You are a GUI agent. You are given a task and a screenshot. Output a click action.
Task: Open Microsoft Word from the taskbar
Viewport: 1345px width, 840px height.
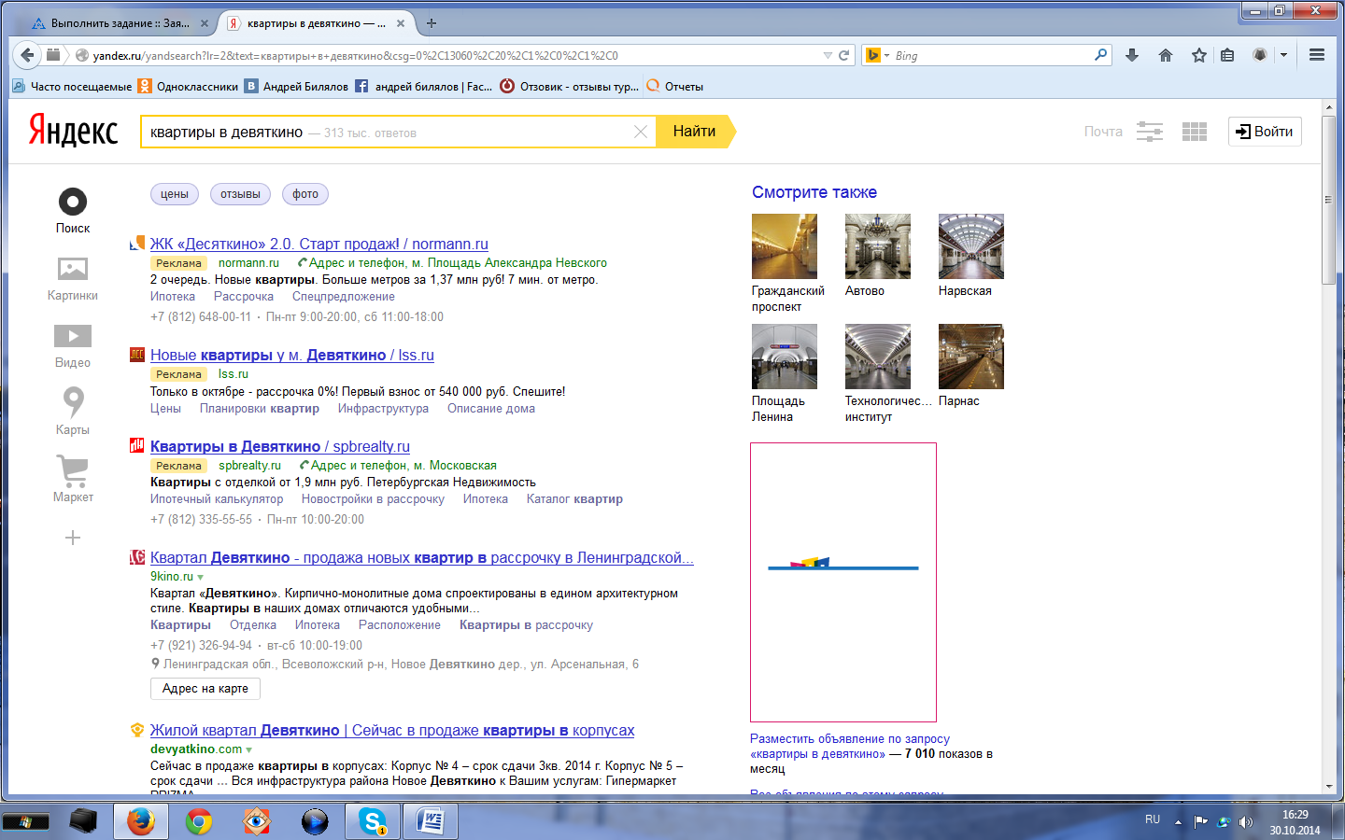(431, 821)
